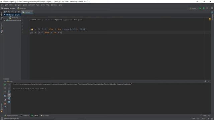
Task: Rerun main with green arrow in Run panel
Action: pos(5,85)
